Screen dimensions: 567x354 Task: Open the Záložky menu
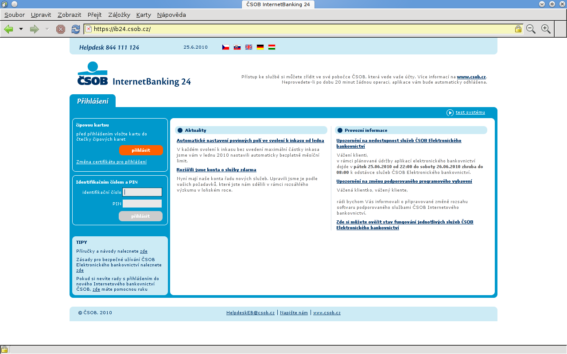coord(119,15)
